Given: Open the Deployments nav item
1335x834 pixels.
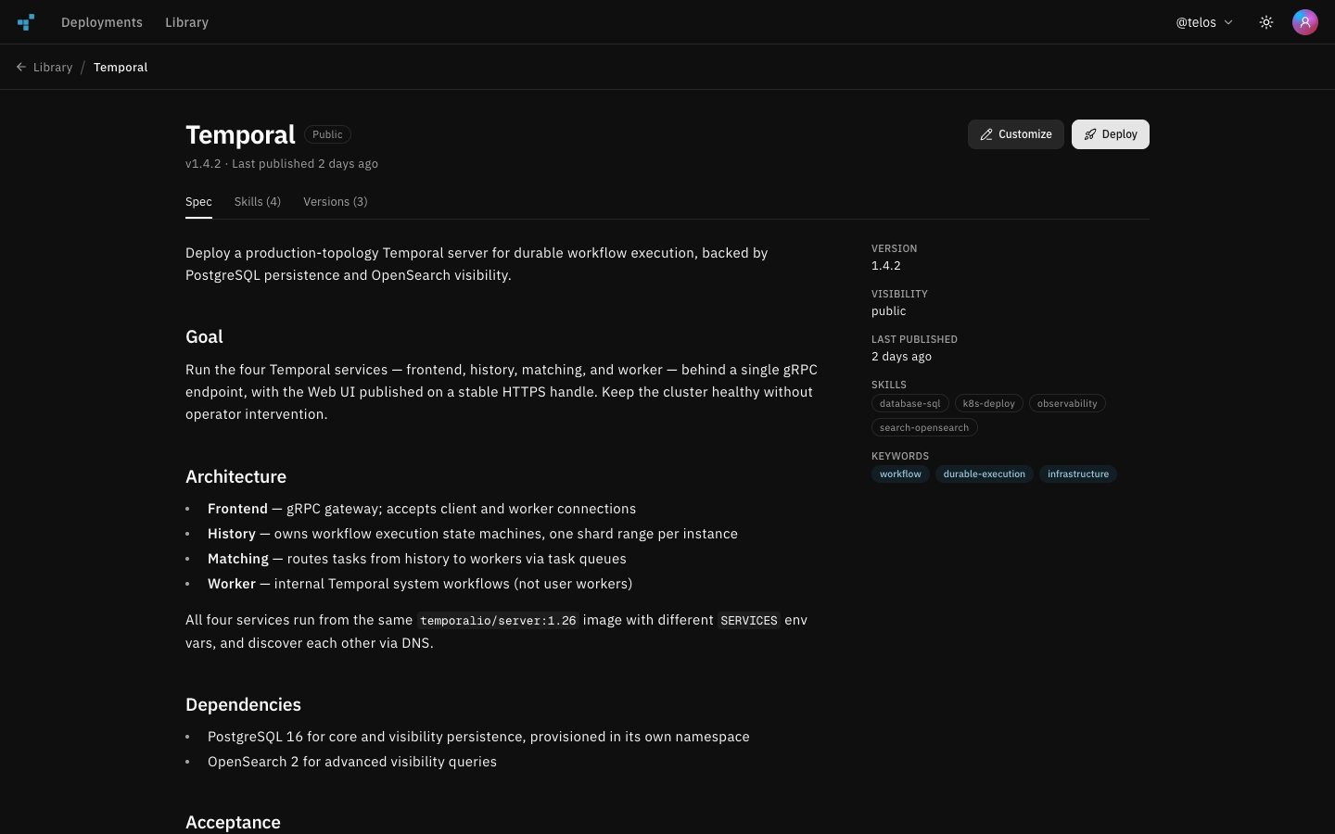Looking at the screenshot, I should (x=102, y=22).
